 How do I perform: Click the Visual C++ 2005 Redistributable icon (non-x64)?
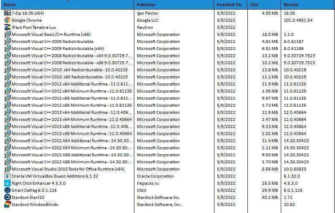pyautogui.click(x=8, y=41)
